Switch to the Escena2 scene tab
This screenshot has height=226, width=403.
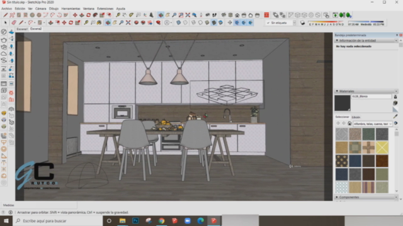click(36, 29)
